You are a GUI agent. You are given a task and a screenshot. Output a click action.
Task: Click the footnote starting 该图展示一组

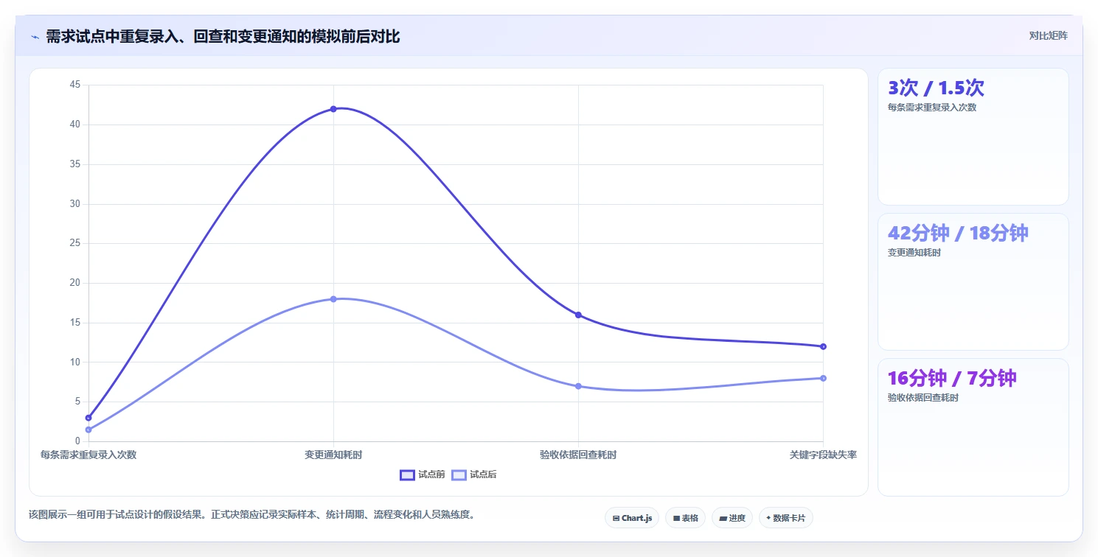click(251, 514)
